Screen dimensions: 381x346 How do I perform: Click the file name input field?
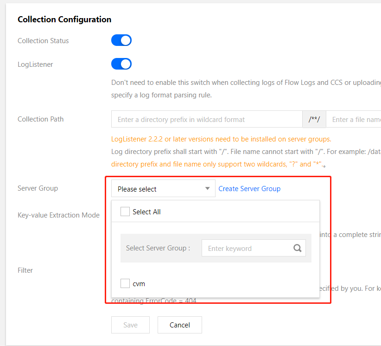click(355, 119)
